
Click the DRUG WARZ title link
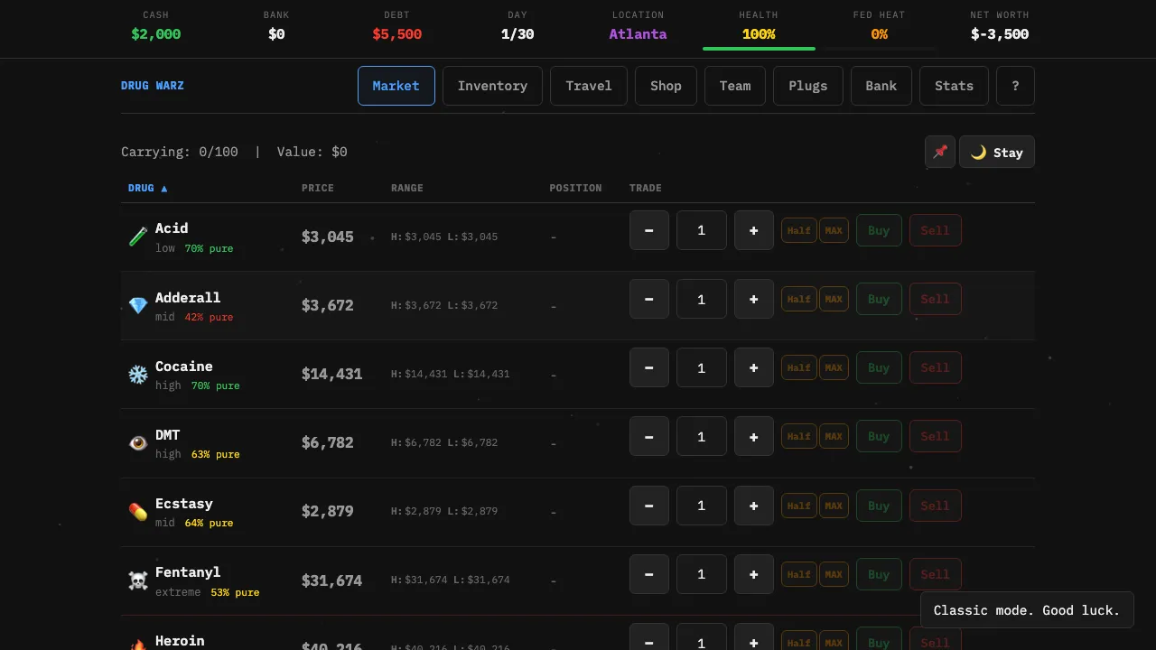coord(153,86)
